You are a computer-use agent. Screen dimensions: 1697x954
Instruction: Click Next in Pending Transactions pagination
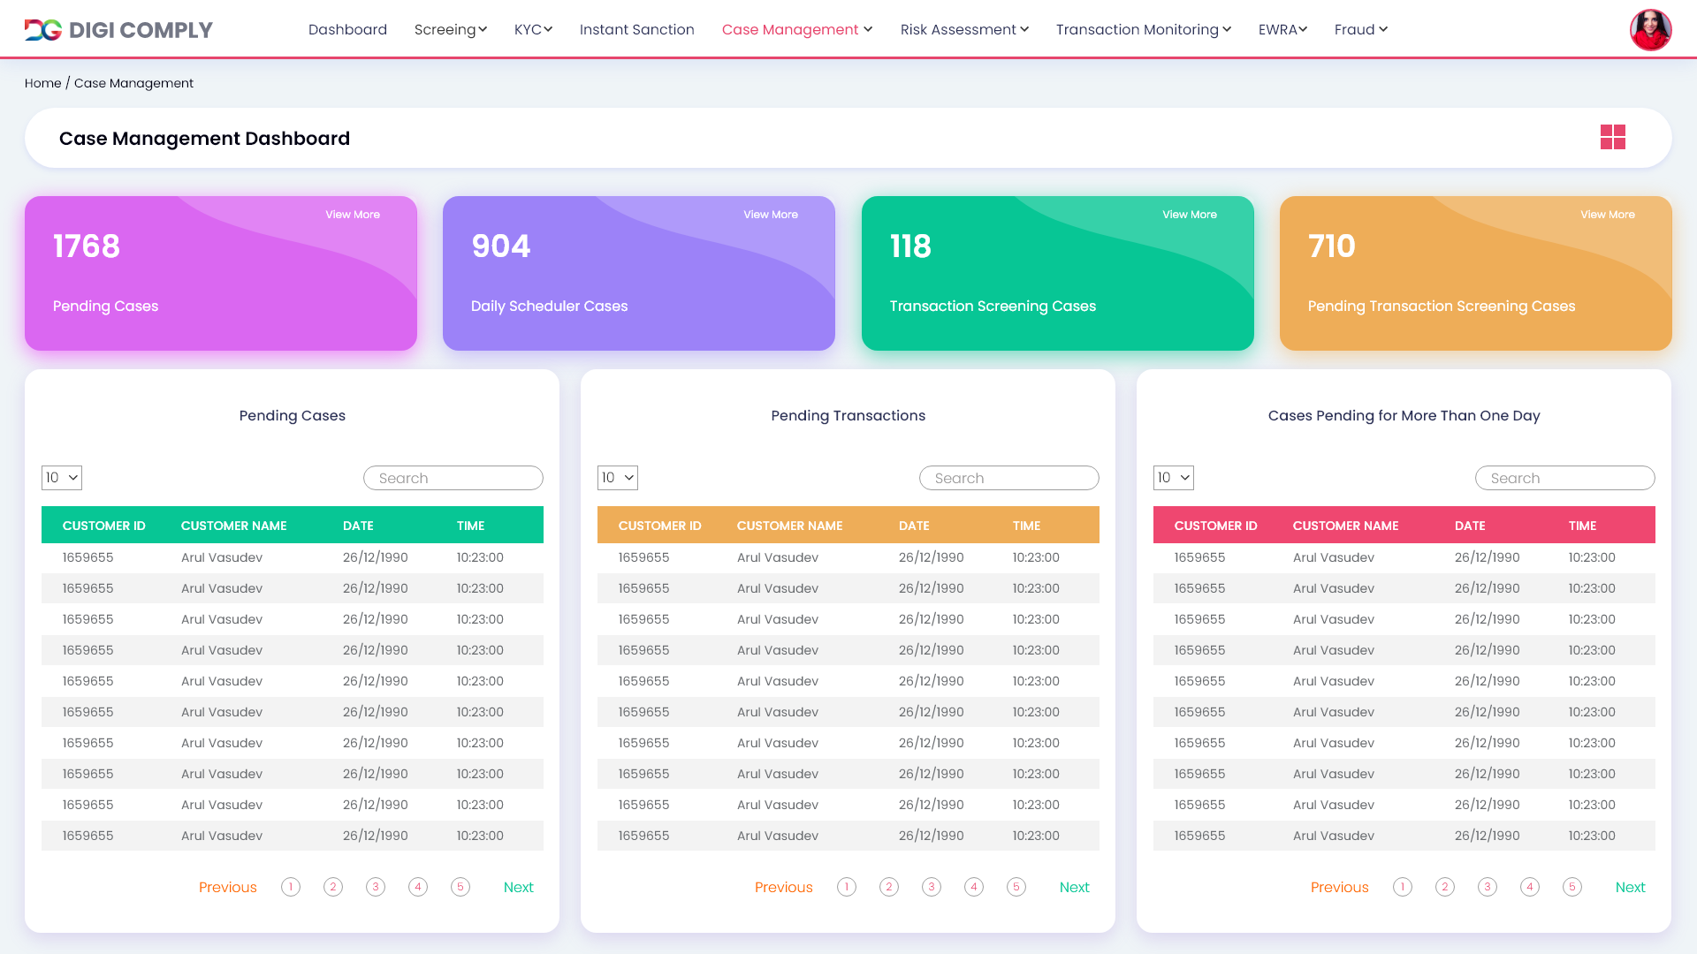coord(1074,887)
